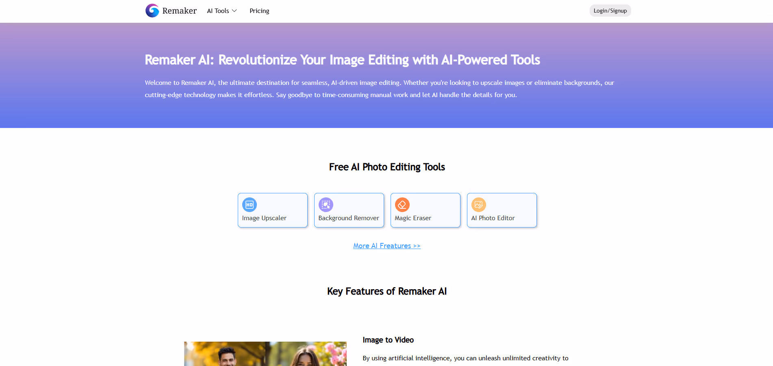Open the Magic Eraser tool card

426,210
